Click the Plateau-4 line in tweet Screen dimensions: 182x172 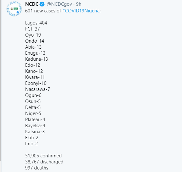point(35,120)
